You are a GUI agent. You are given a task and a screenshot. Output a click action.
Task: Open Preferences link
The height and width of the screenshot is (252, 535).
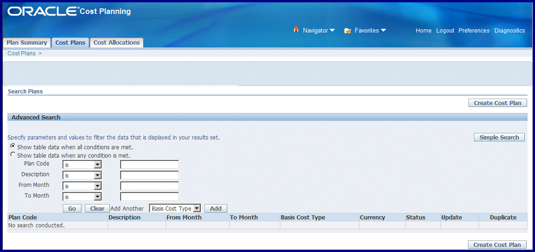point(474,31)
